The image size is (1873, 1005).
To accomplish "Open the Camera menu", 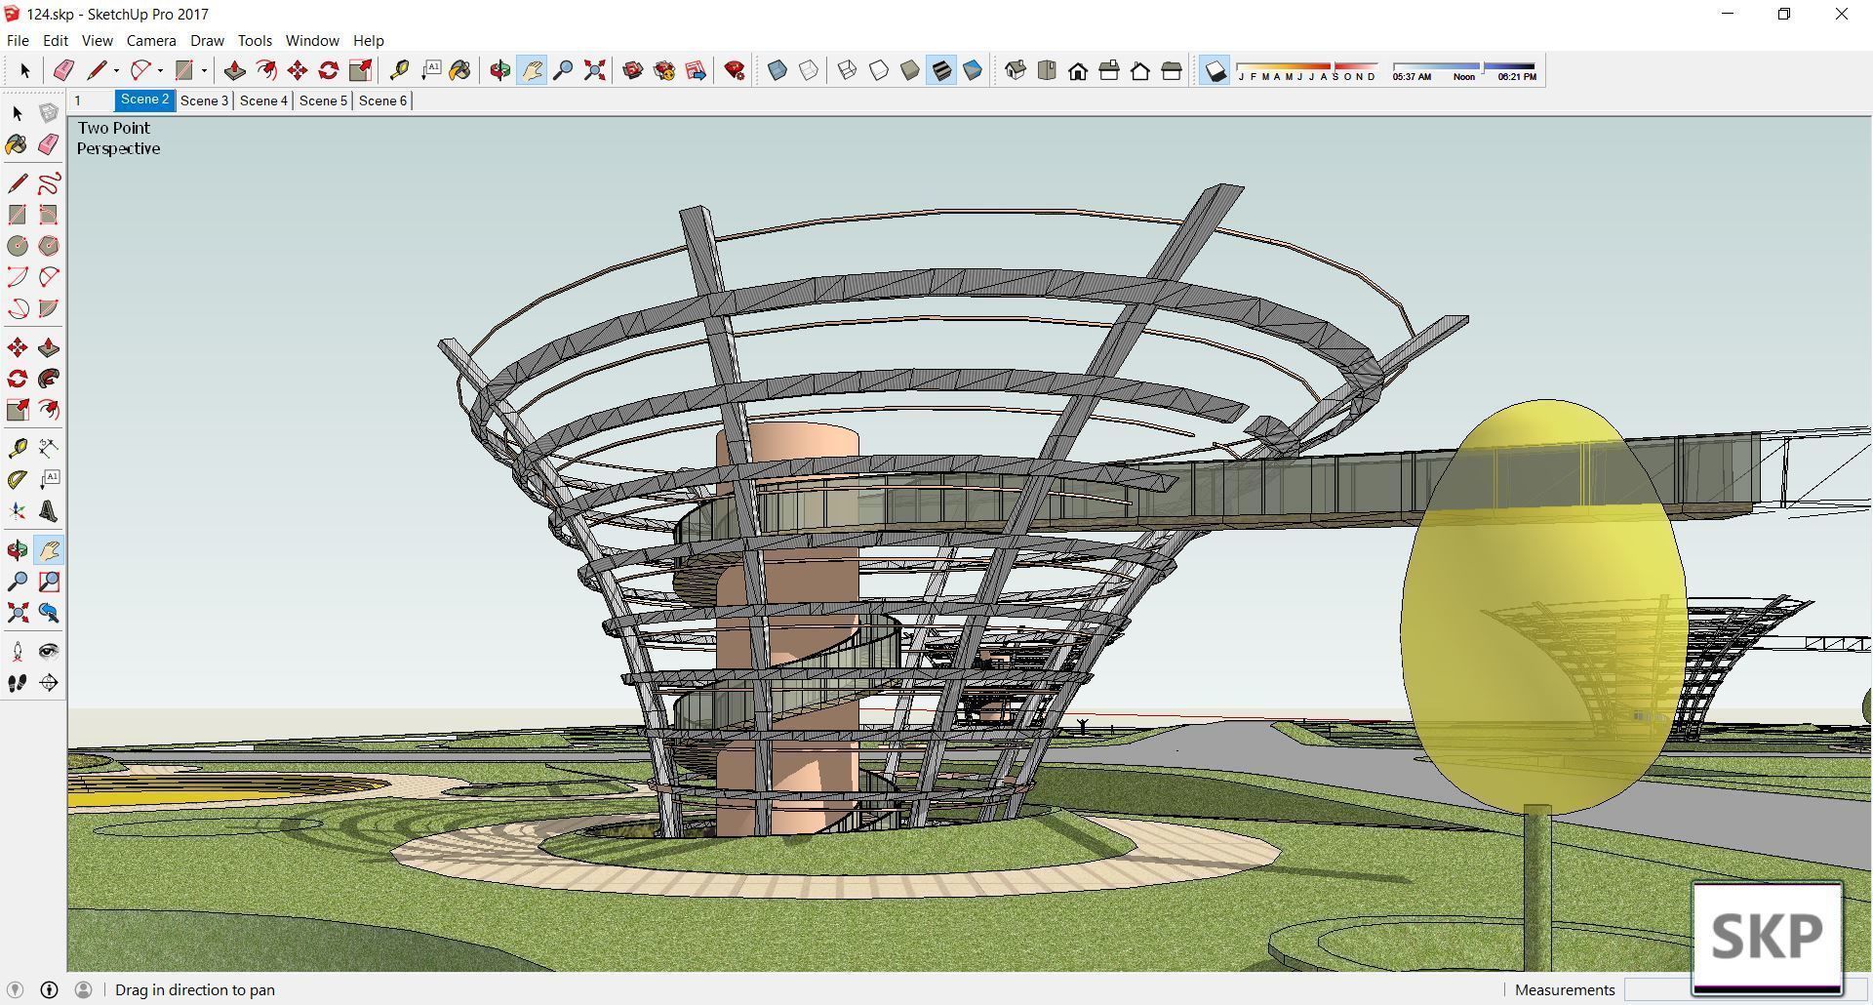I will coord(151,41).
